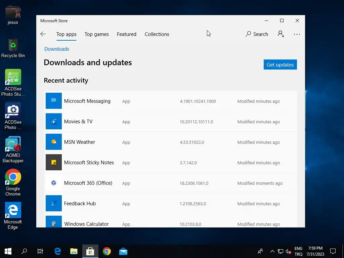
Task: Click the network status tray icon
Action: click(280, 251)
